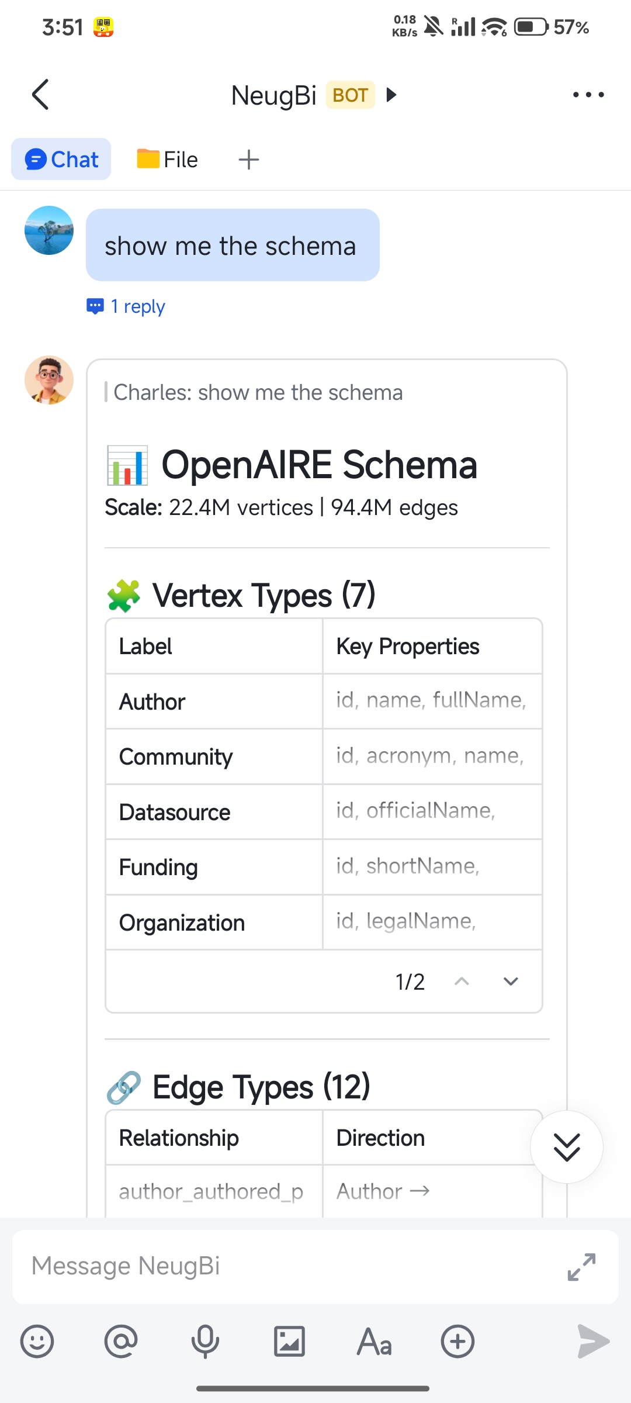
Task: Switch to the Chat tab
Action: tap(61, 159)
